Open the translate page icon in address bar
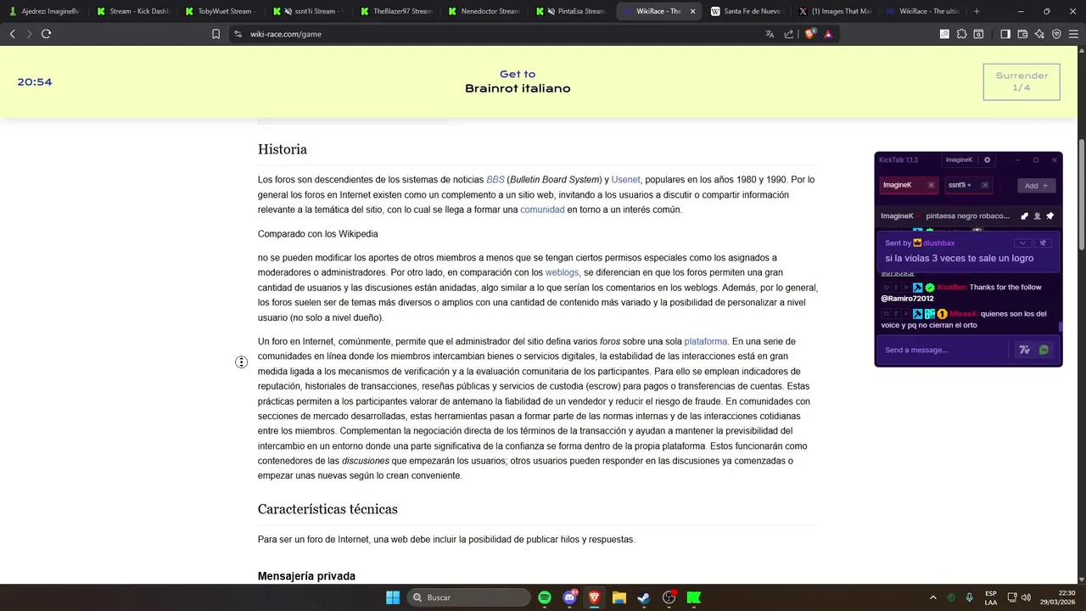Screen dimensions: 1086x611 point(770,34)
